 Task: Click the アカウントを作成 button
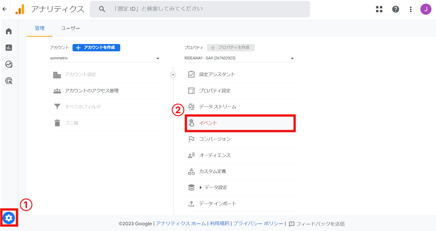point(96,48)
